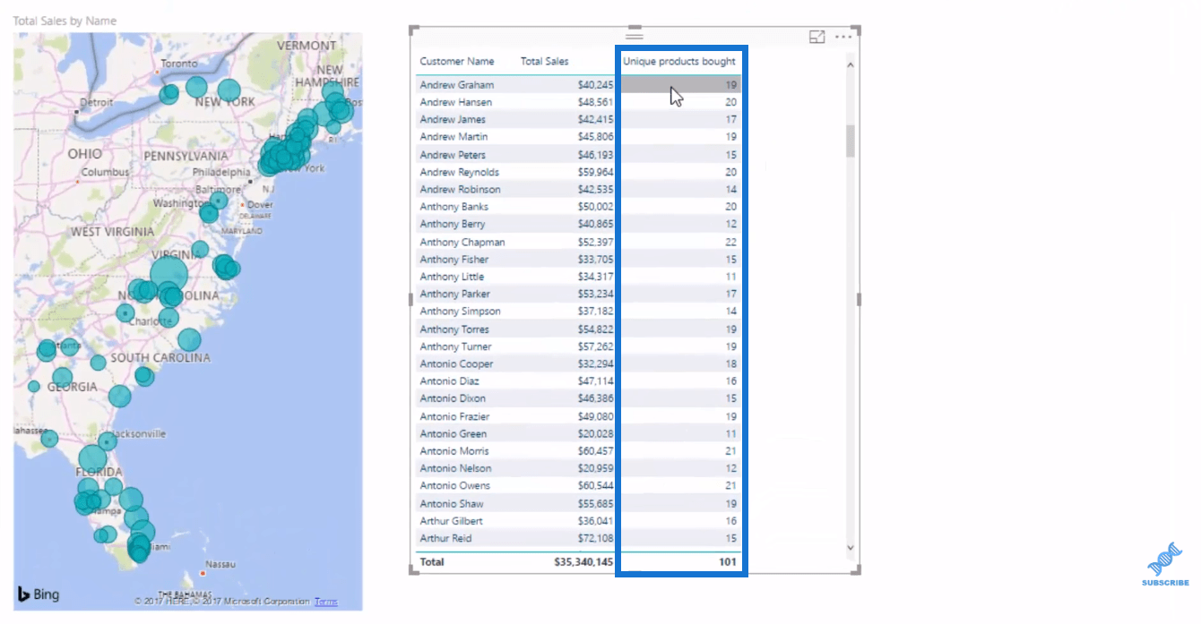Image resolution: width=1201 pixels, height=624 pixels.
Task: Click the $72,108 sales value
Action: coord(595,539)
